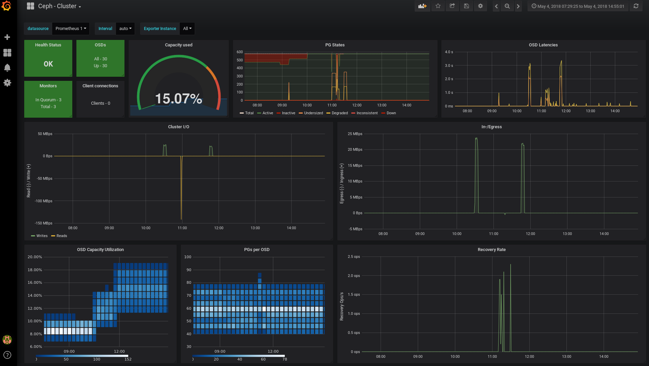Viewport: 649px width, 366px height.
Task: Open the user profile avatar
Action: pos(7,339)
